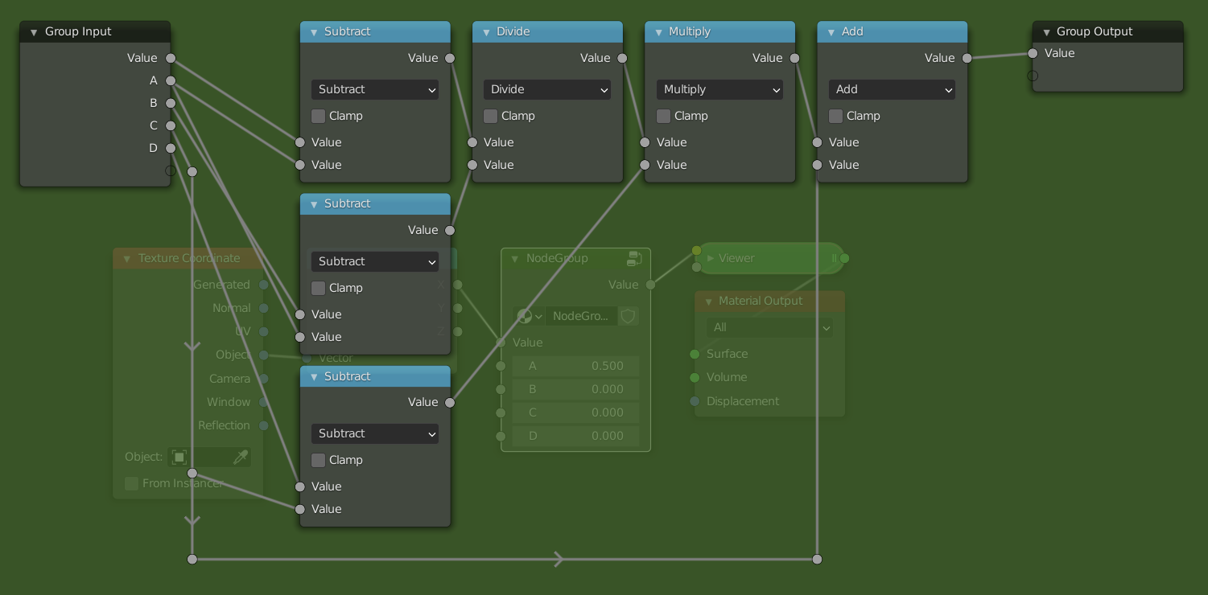The image size is (1208, 595).
Task: Click the Value output socket of the Multiply node
Action: [794, 58]
